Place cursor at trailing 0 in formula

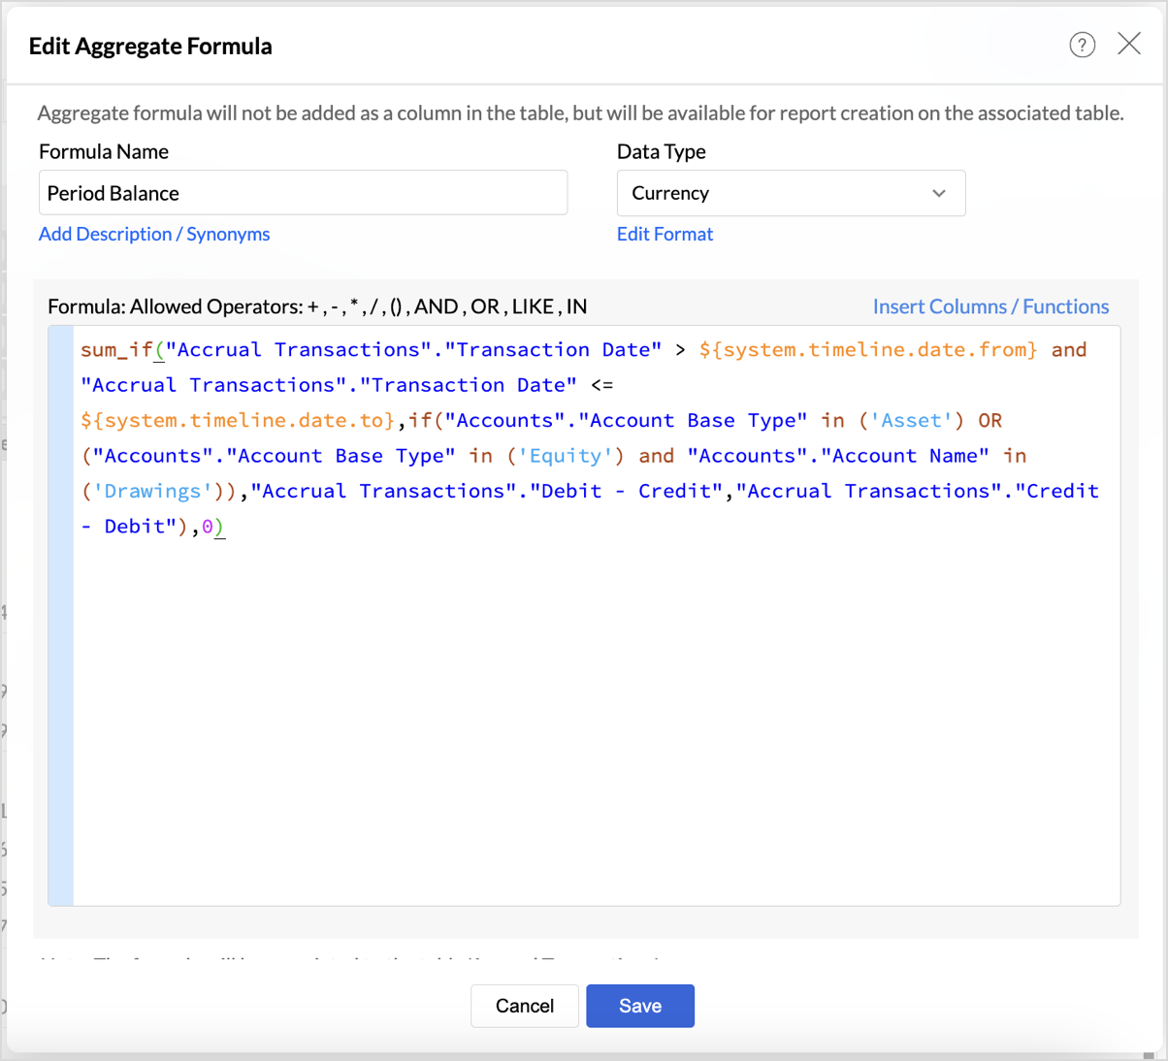click(208, 527)
